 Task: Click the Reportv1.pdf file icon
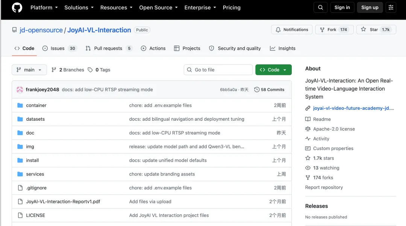click(x=20, y=202)
